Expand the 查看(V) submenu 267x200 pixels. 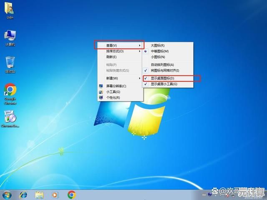(119, 45)
